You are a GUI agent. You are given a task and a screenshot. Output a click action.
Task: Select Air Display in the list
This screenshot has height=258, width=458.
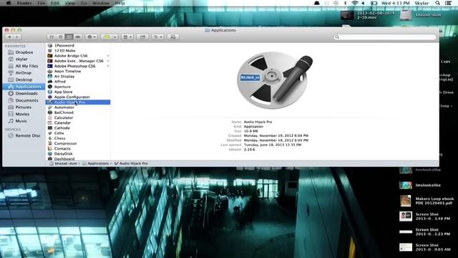(x=78, y=77)
